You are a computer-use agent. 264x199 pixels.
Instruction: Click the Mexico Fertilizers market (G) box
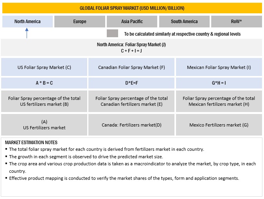(x=219, y=125)
